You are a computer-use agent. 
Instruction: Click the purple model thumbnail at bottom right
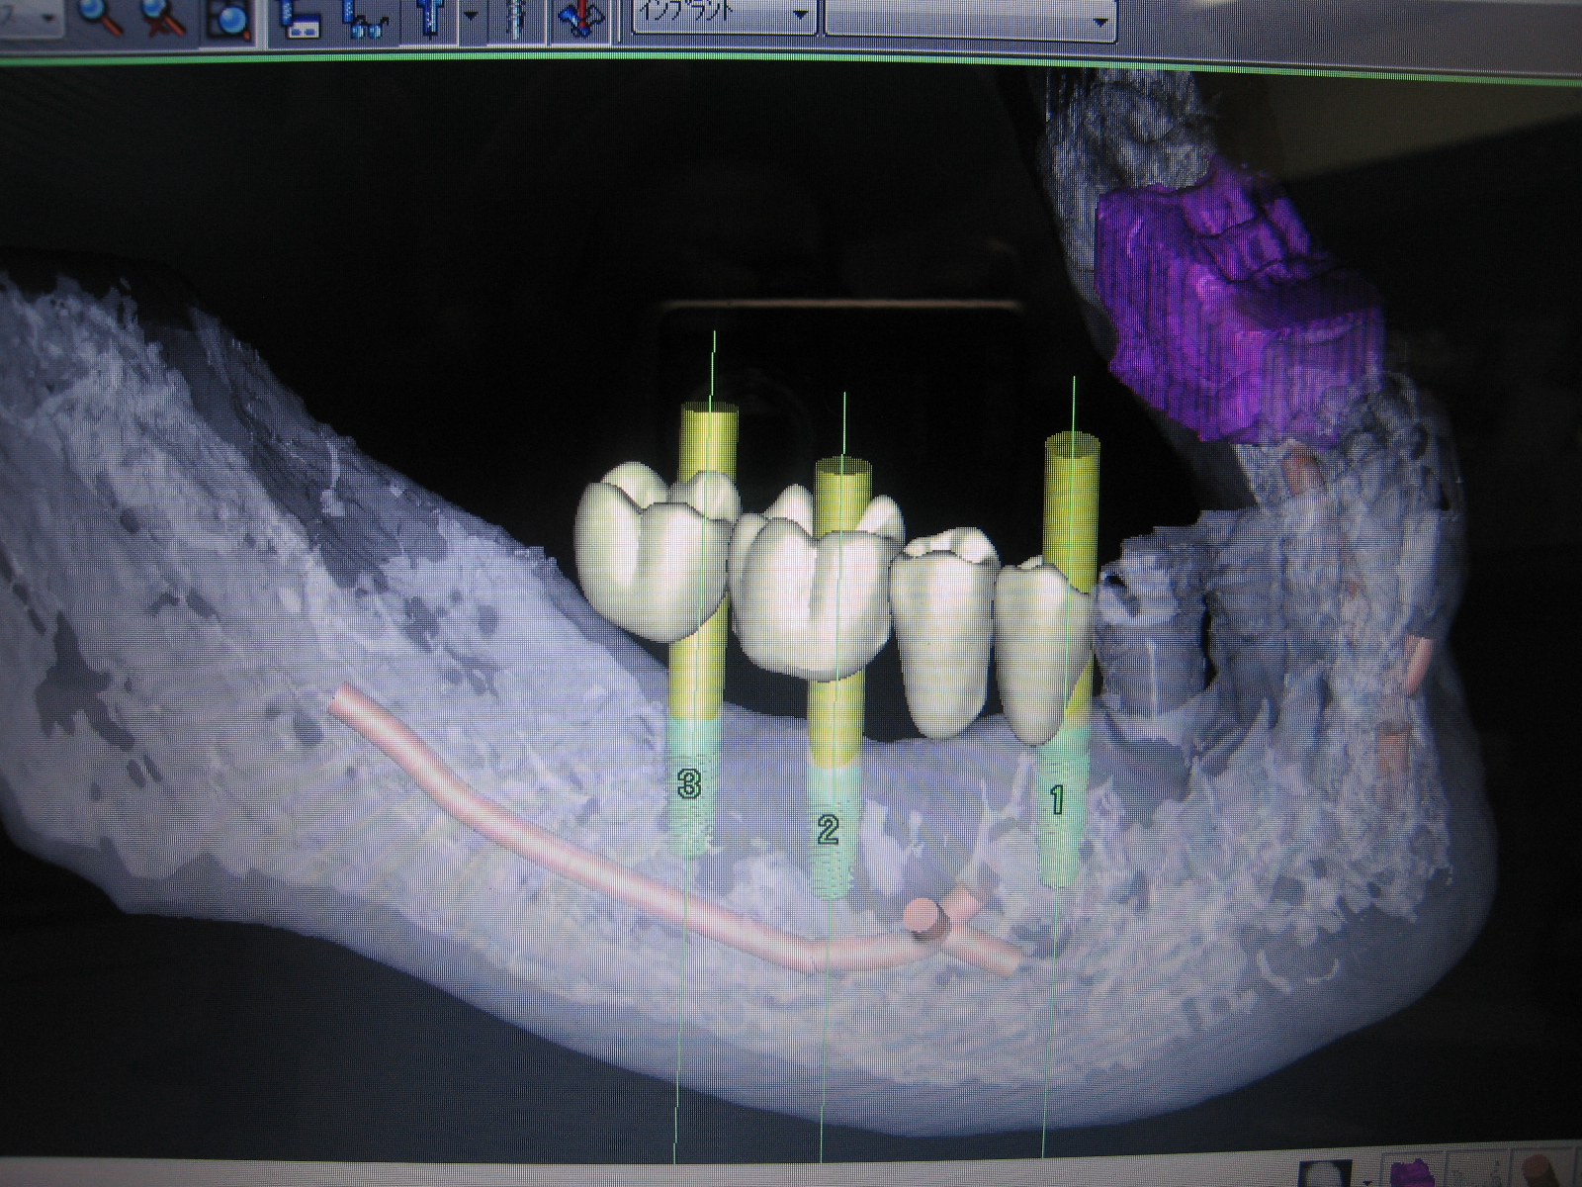[1413, 1174]
